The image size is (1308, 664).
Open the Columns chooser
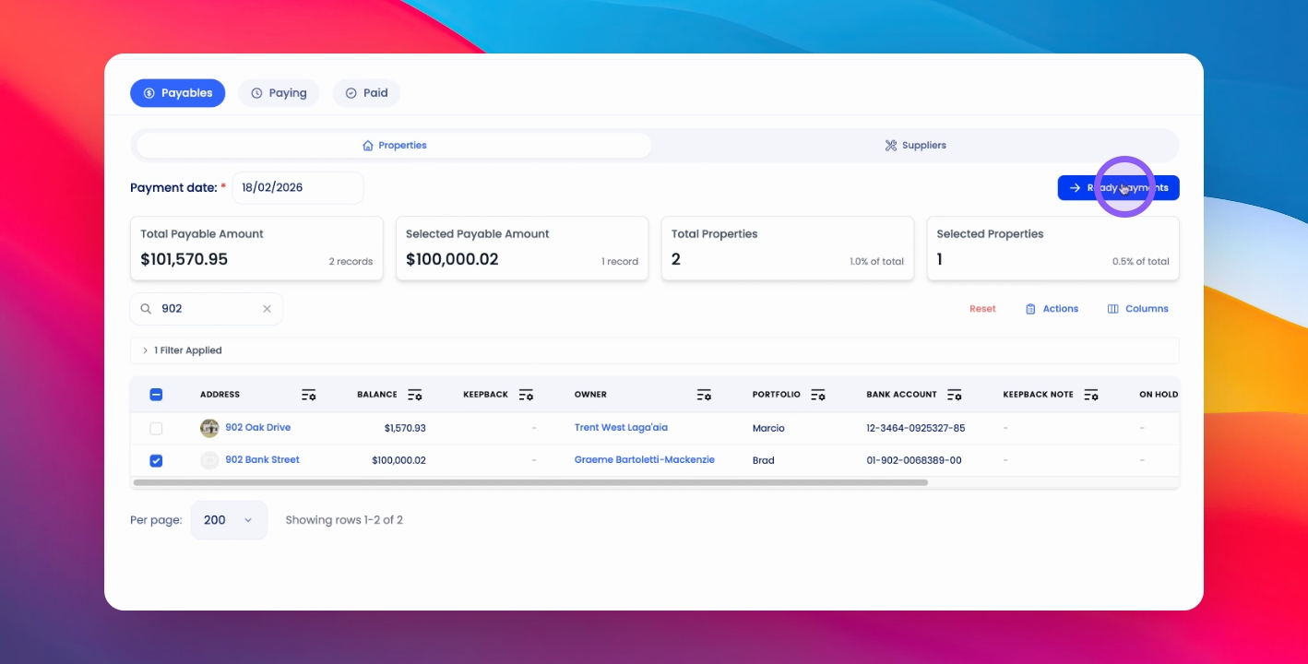[1137, 309]
